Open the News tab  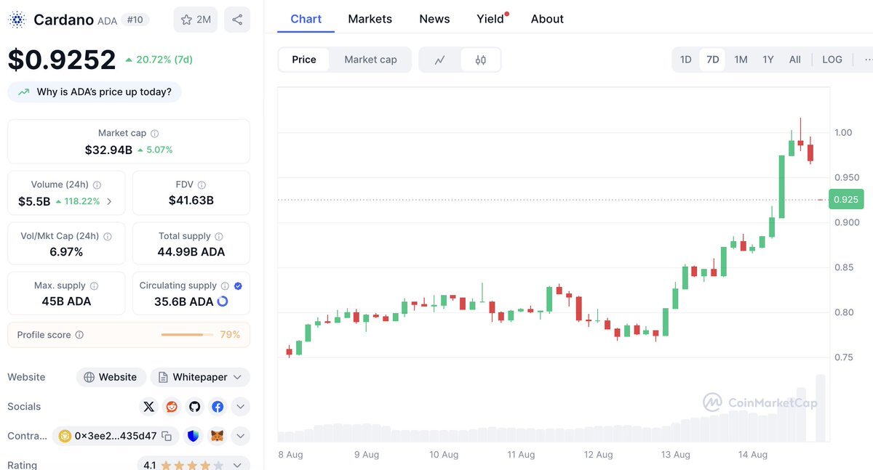click(434, 19)
